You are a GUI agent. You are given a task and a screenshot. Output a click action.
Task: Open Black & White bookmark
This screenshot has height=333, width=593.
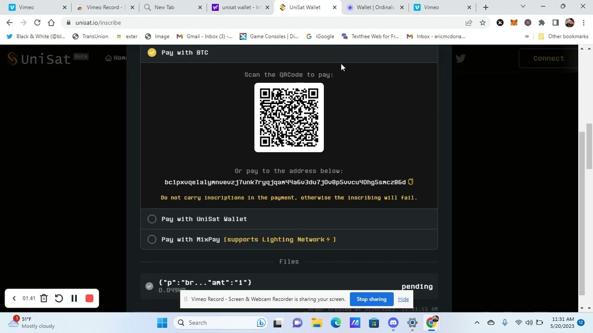coord(36,36)
